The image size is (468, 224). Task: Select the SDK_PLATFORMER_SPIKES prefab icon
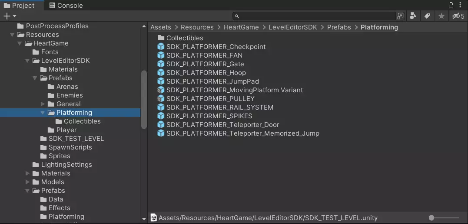coord(161,116)
